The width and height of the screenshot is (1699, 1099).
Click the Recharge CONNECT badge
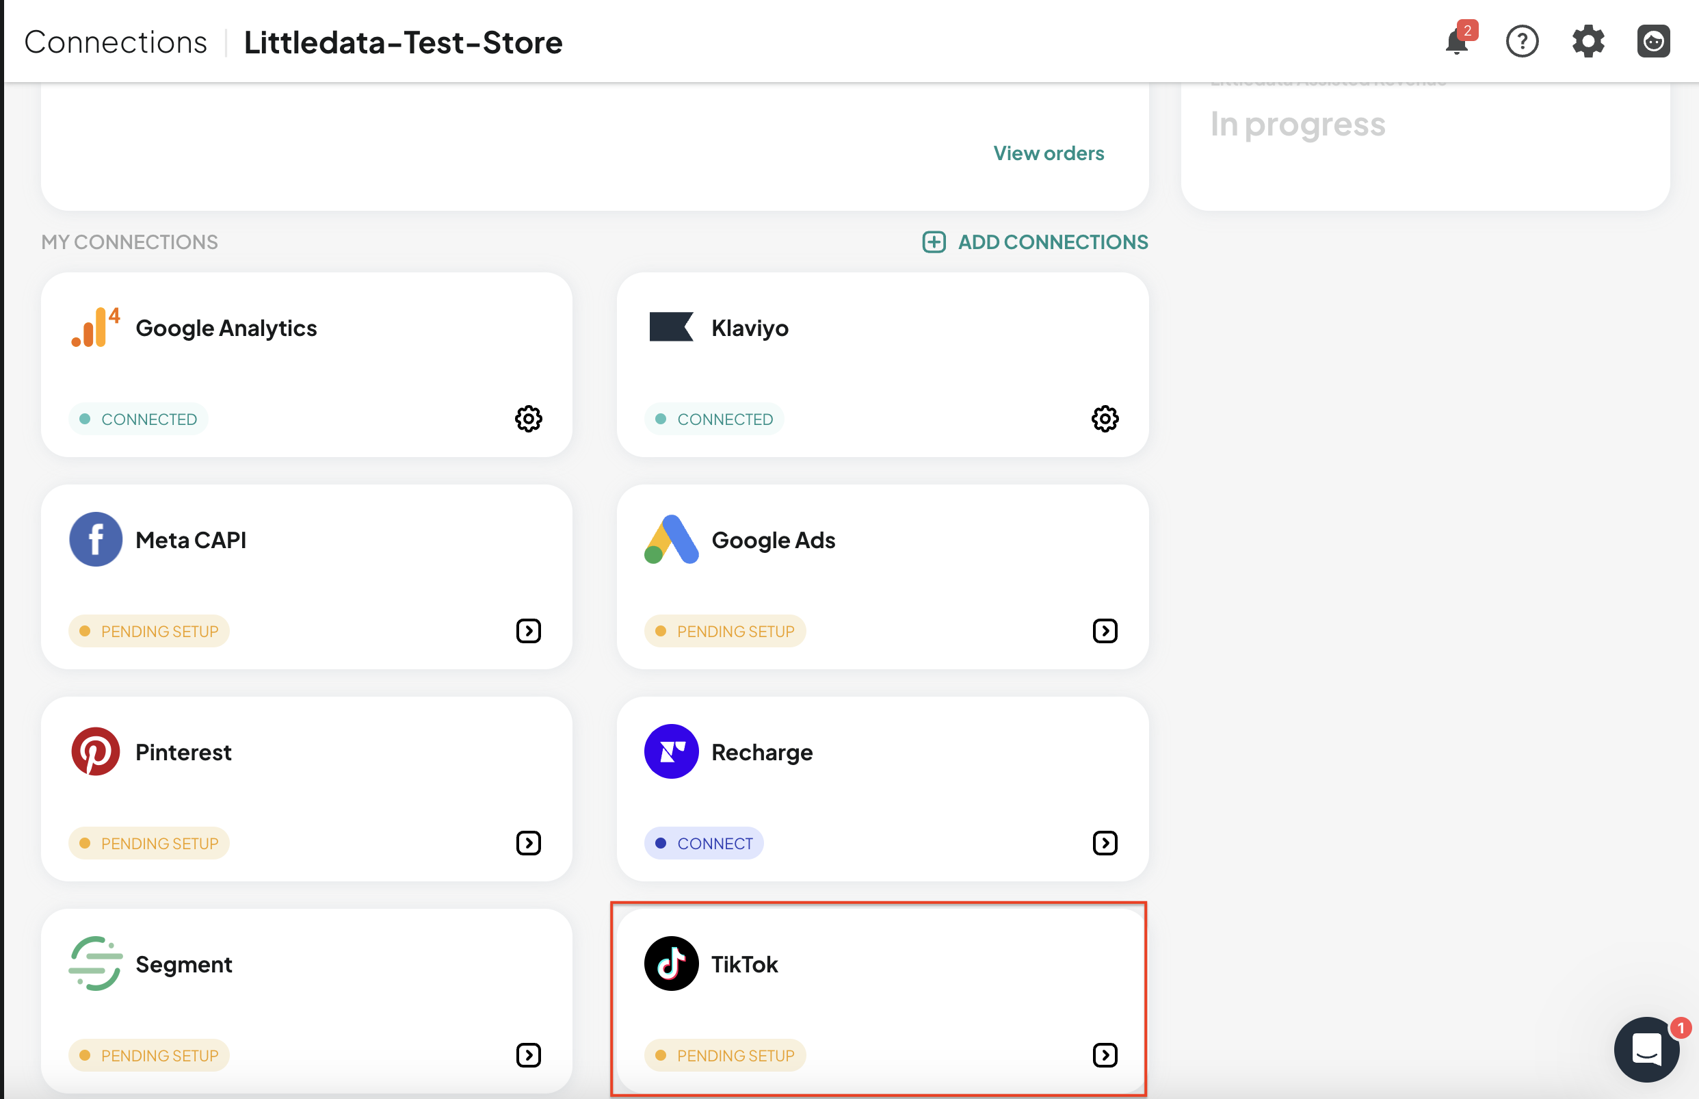coord(703,843)
